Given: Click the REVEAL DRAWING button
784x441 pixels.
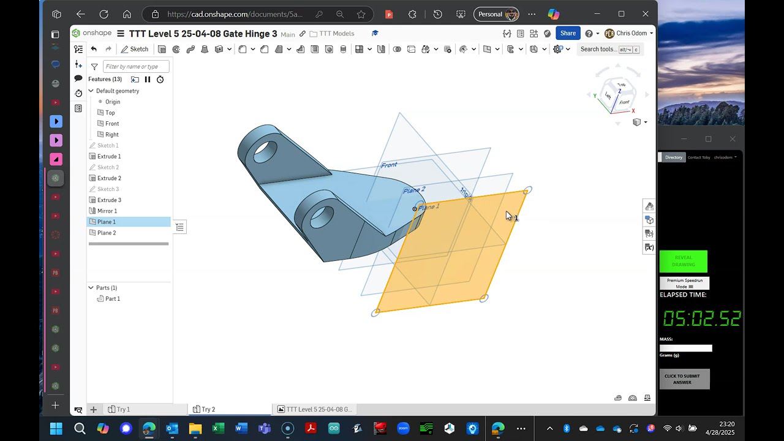Looking at the screenshot, I should pos(684,262).
